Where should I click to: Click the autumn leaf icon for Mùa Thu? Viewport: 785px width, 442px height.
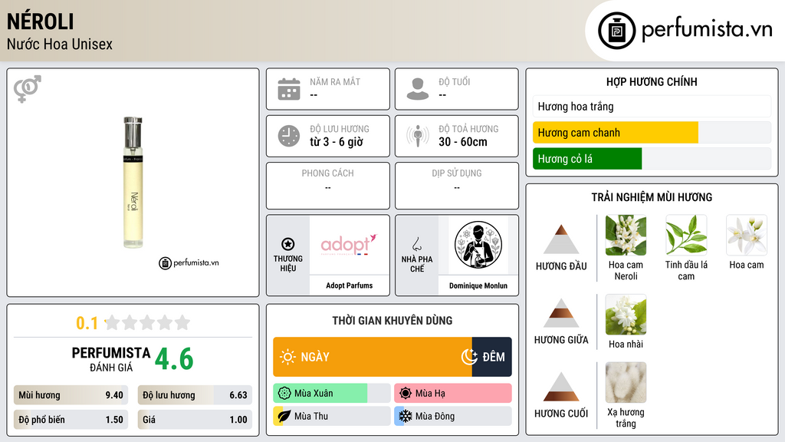(x=284, y=416)
